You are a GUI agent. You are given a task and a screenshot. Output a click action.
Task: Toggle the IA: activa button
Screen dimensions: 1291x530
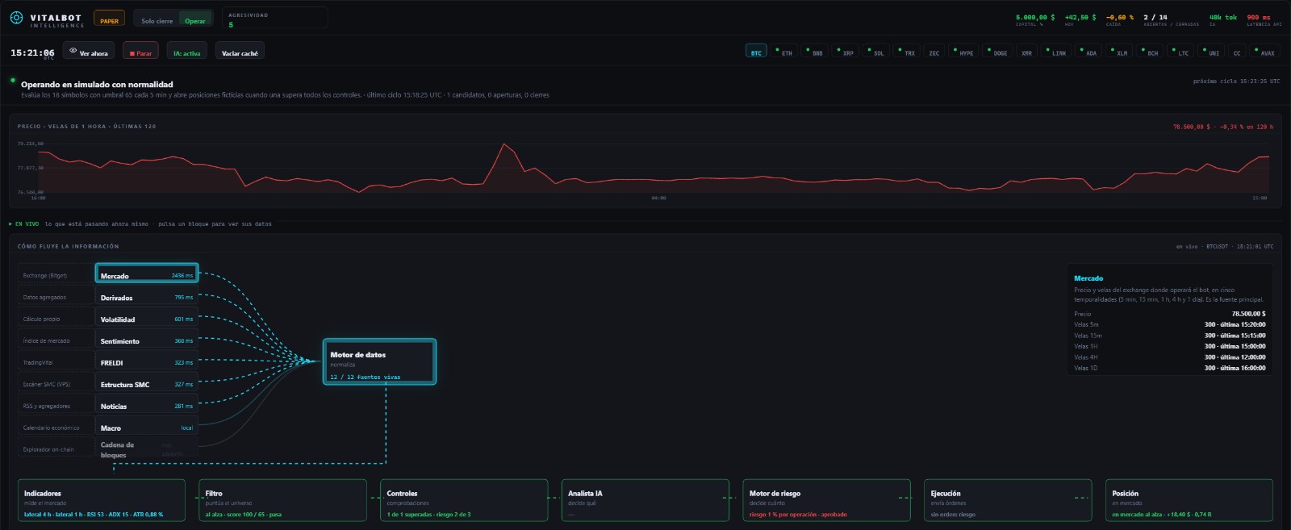(187, 52)
